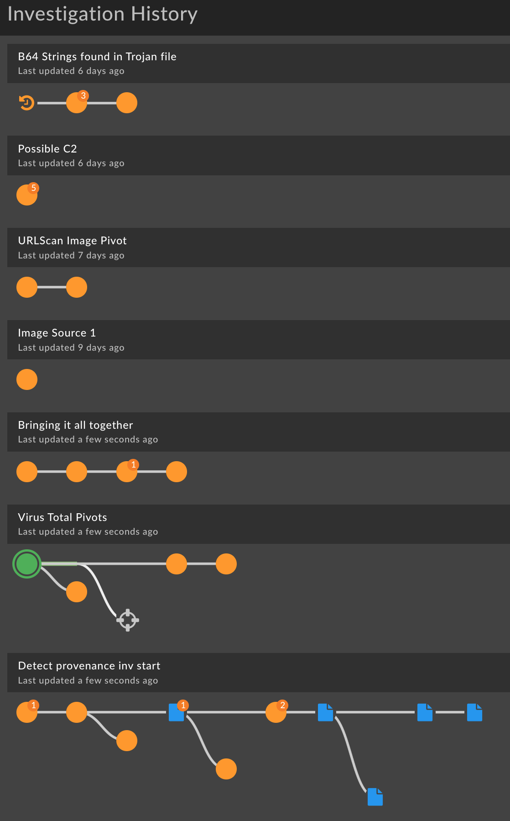Open the Virus Total Pivots investigation entry

[x=62, y=517]
